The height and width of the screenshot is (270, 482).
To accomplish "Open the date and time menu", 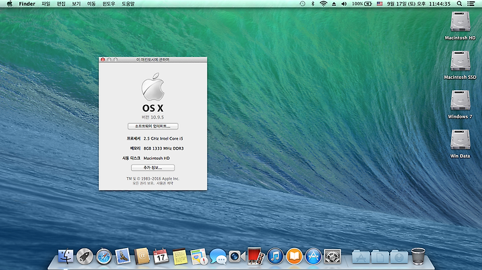I will (418, 4).
